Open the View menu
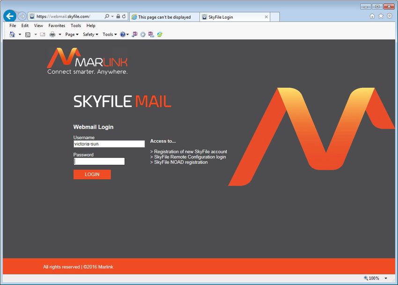 (38, 26)
